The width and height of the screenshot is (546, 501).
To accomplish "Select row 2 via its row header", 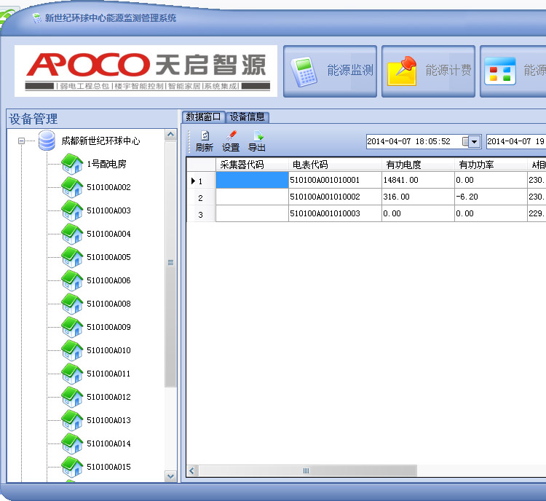I will click(201, 197).
